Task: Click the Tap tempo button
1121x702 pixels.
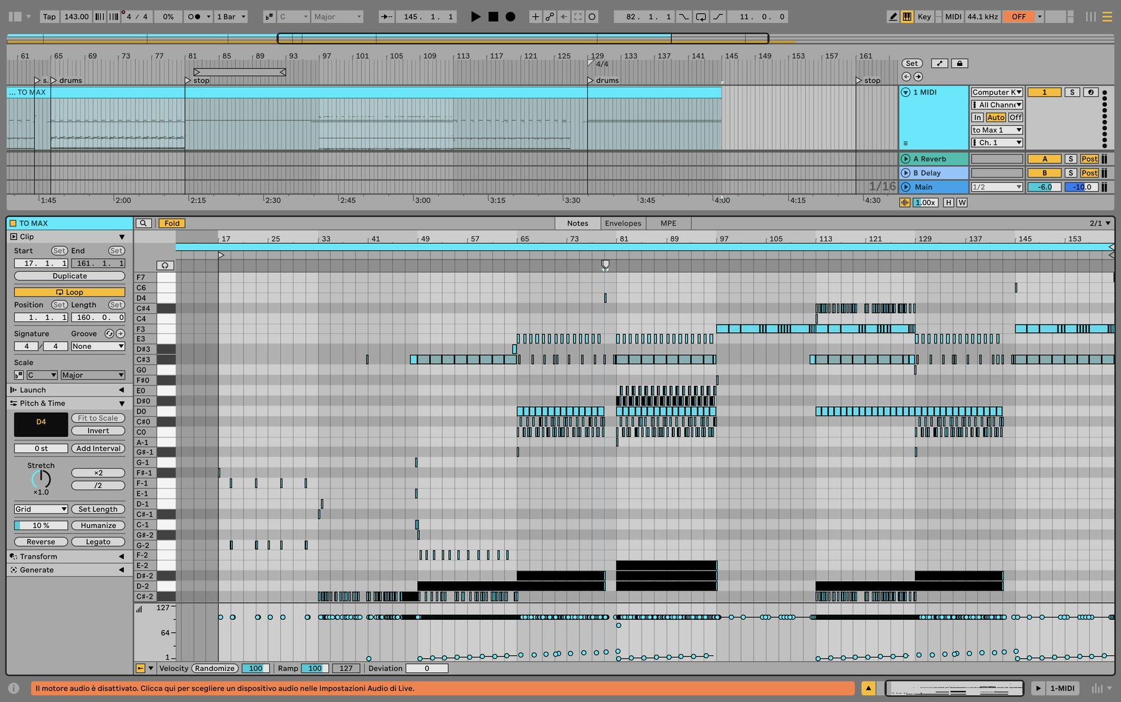Action: [x=49, y=17]
